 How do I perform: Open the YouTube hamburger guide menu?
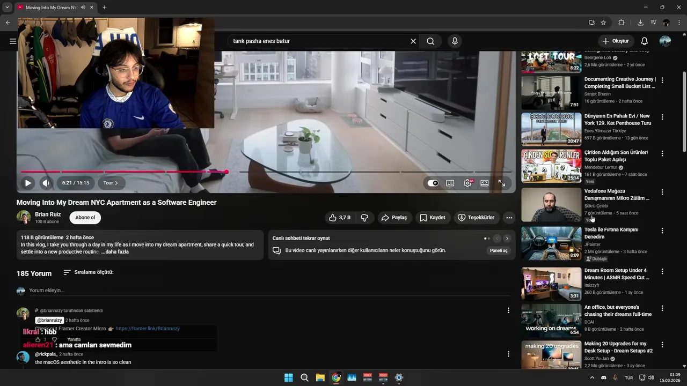[x=13, y=41]
